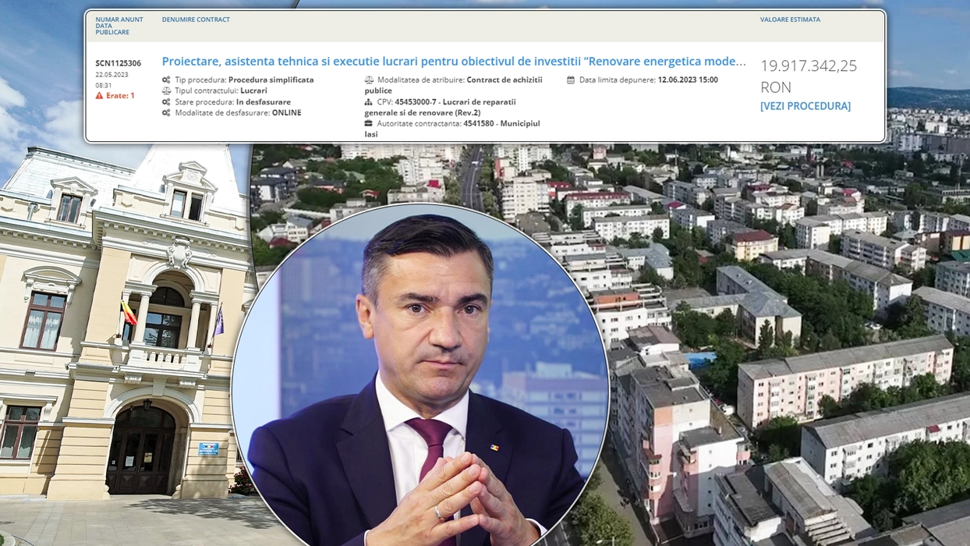Click the estimated value 19.917.342,25 RON
970x546 pixels.
click(808, 76)
